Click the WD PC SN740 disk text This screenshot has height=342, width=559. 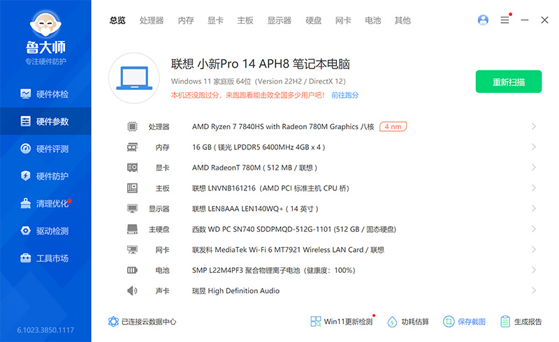click(294, 229)
